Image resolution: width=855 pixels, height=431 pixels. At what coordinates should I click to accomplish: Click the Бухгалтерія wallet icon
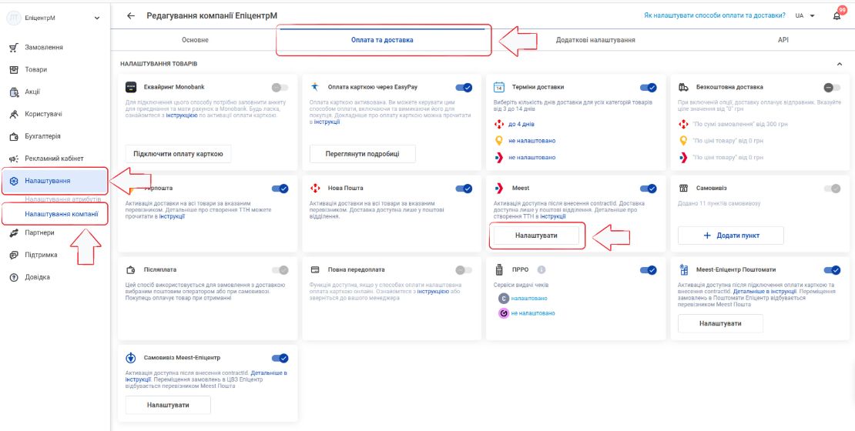pyautogui.click(x=14, y=137)
